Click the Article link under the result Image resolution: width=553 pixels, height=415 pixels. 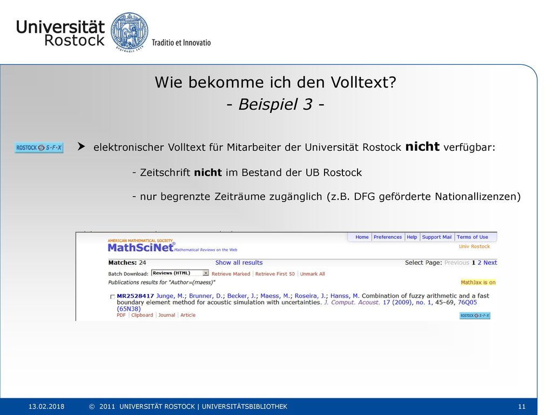coord(187,315)
